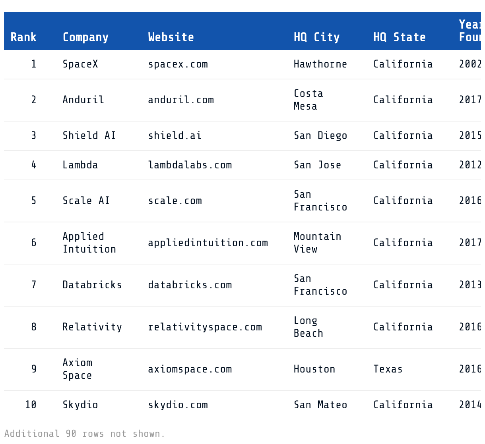
Task: Select the Applied Intuition company cell
Action: [89, 243]
